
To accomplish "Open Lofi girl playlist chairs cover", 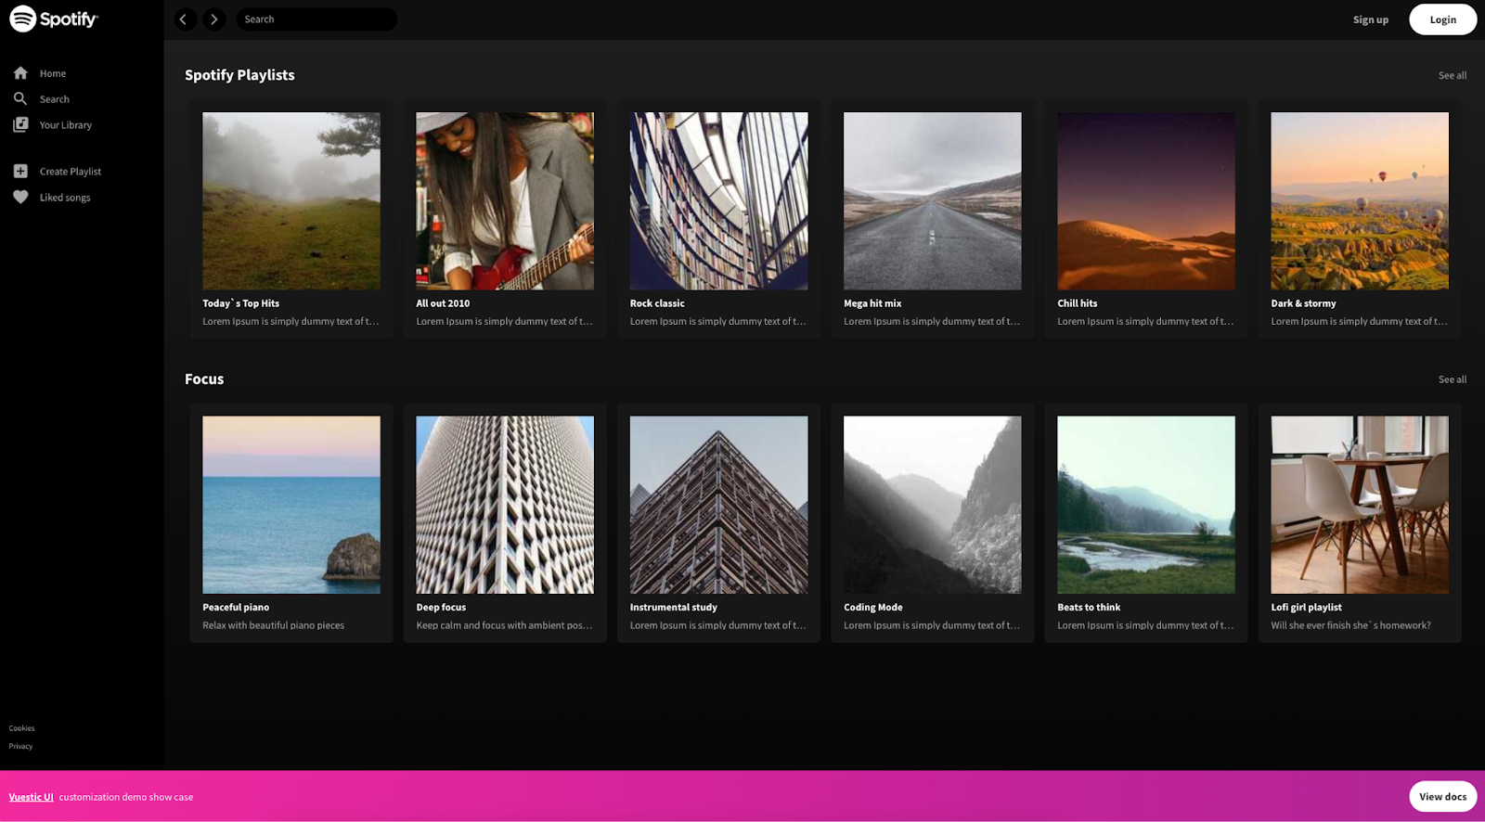I will (x=1360, y=505).
